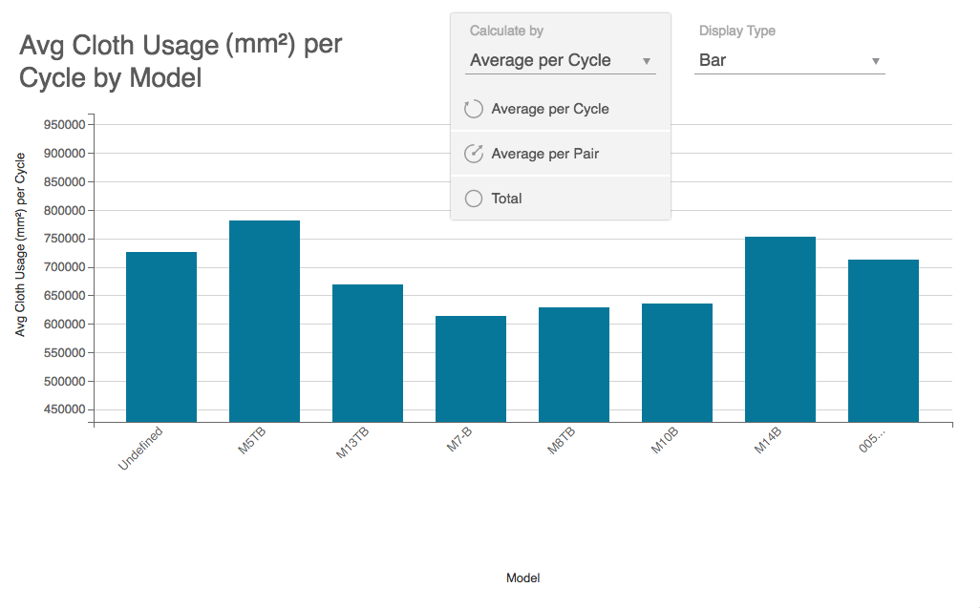The image size is (980, 608).
Task: Select the Total radio button
Action: click(x=473, y=199)
